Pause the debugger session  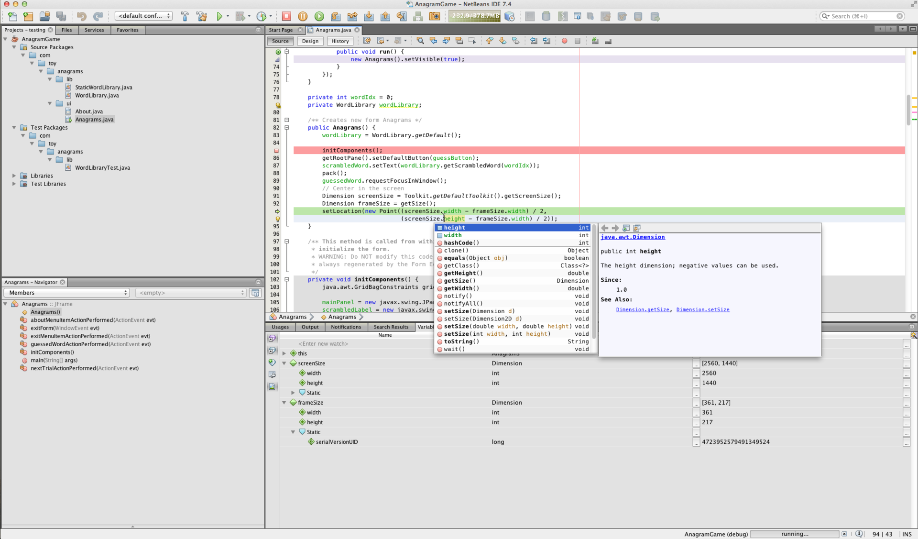click(x=303, y=16)
